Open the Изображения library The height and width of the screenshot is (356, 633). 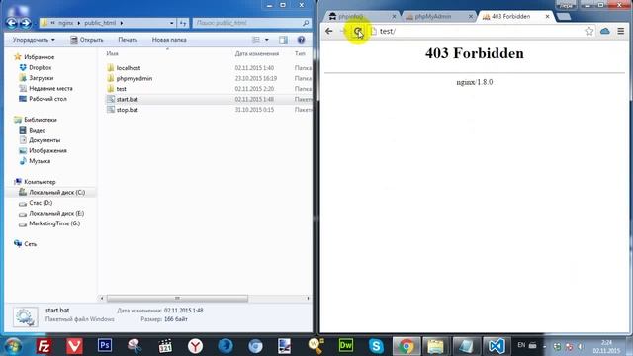tap(47, 150)
